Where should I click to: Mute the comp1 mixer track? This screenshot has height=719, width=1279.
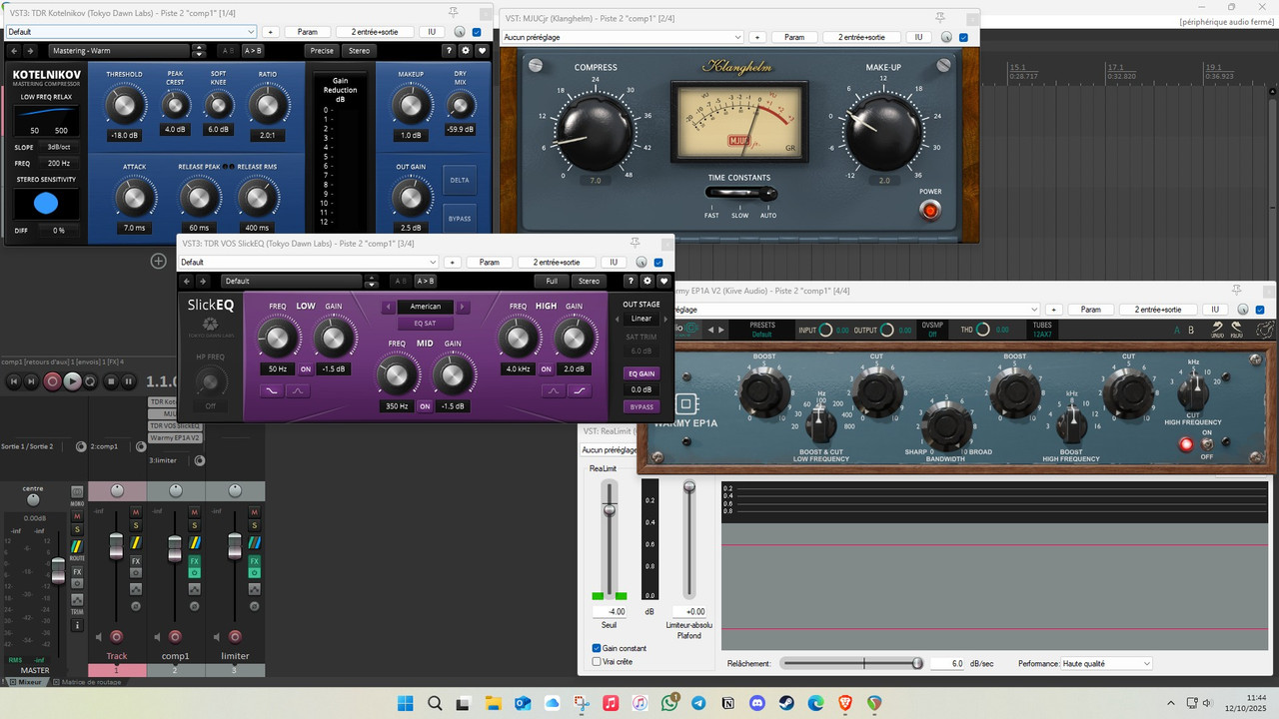(x=195, y=512)
